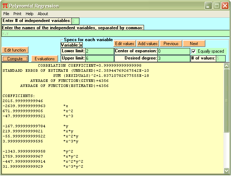Click the Edit values button
231x176 pixels.
(x=125, y=44)
